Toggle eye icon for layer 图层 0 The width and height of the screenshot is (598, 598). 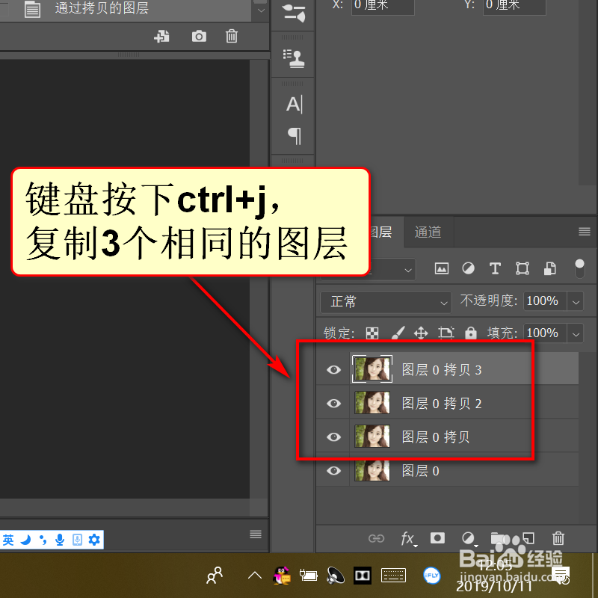pyautogui.click(x=333, y=471)
